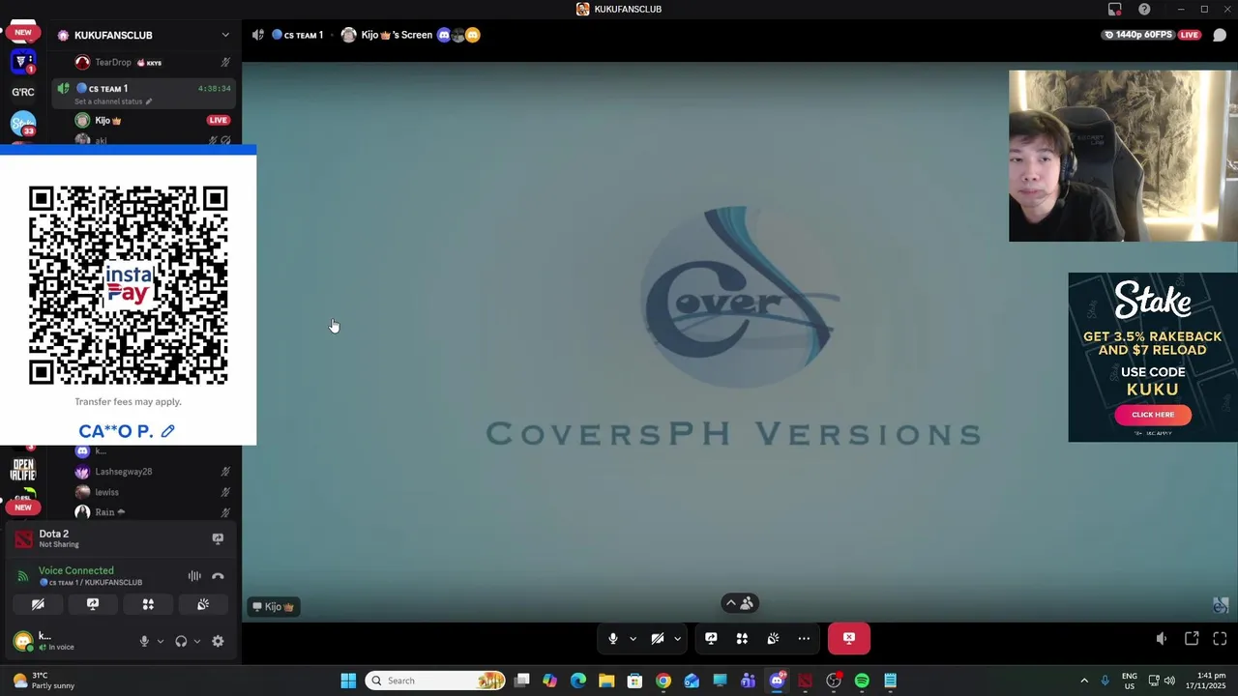Open File Explorer from the taskbar
1238x696 pixels.
tap(606, 681)
